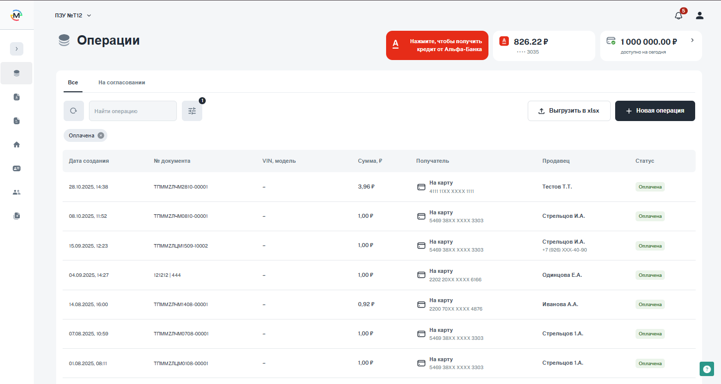Select the Все tab
Image resolution: width=721 pixels, height=384 pixels.
pos(73,82)
